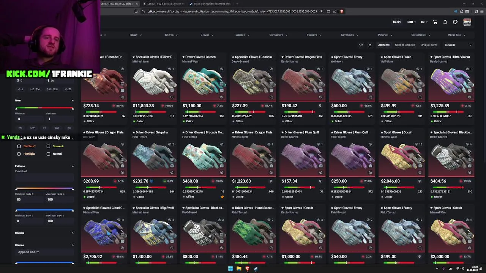Click the Applied Charm input field
Screen dimensions: 486x273
tap(44, 252)
